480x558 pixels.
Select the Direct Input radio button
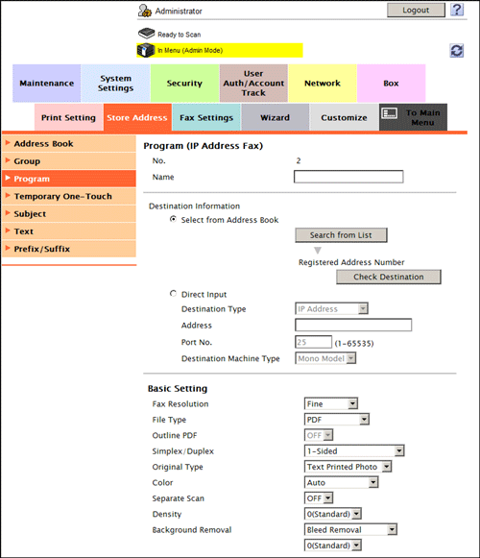tap(173, 294)
